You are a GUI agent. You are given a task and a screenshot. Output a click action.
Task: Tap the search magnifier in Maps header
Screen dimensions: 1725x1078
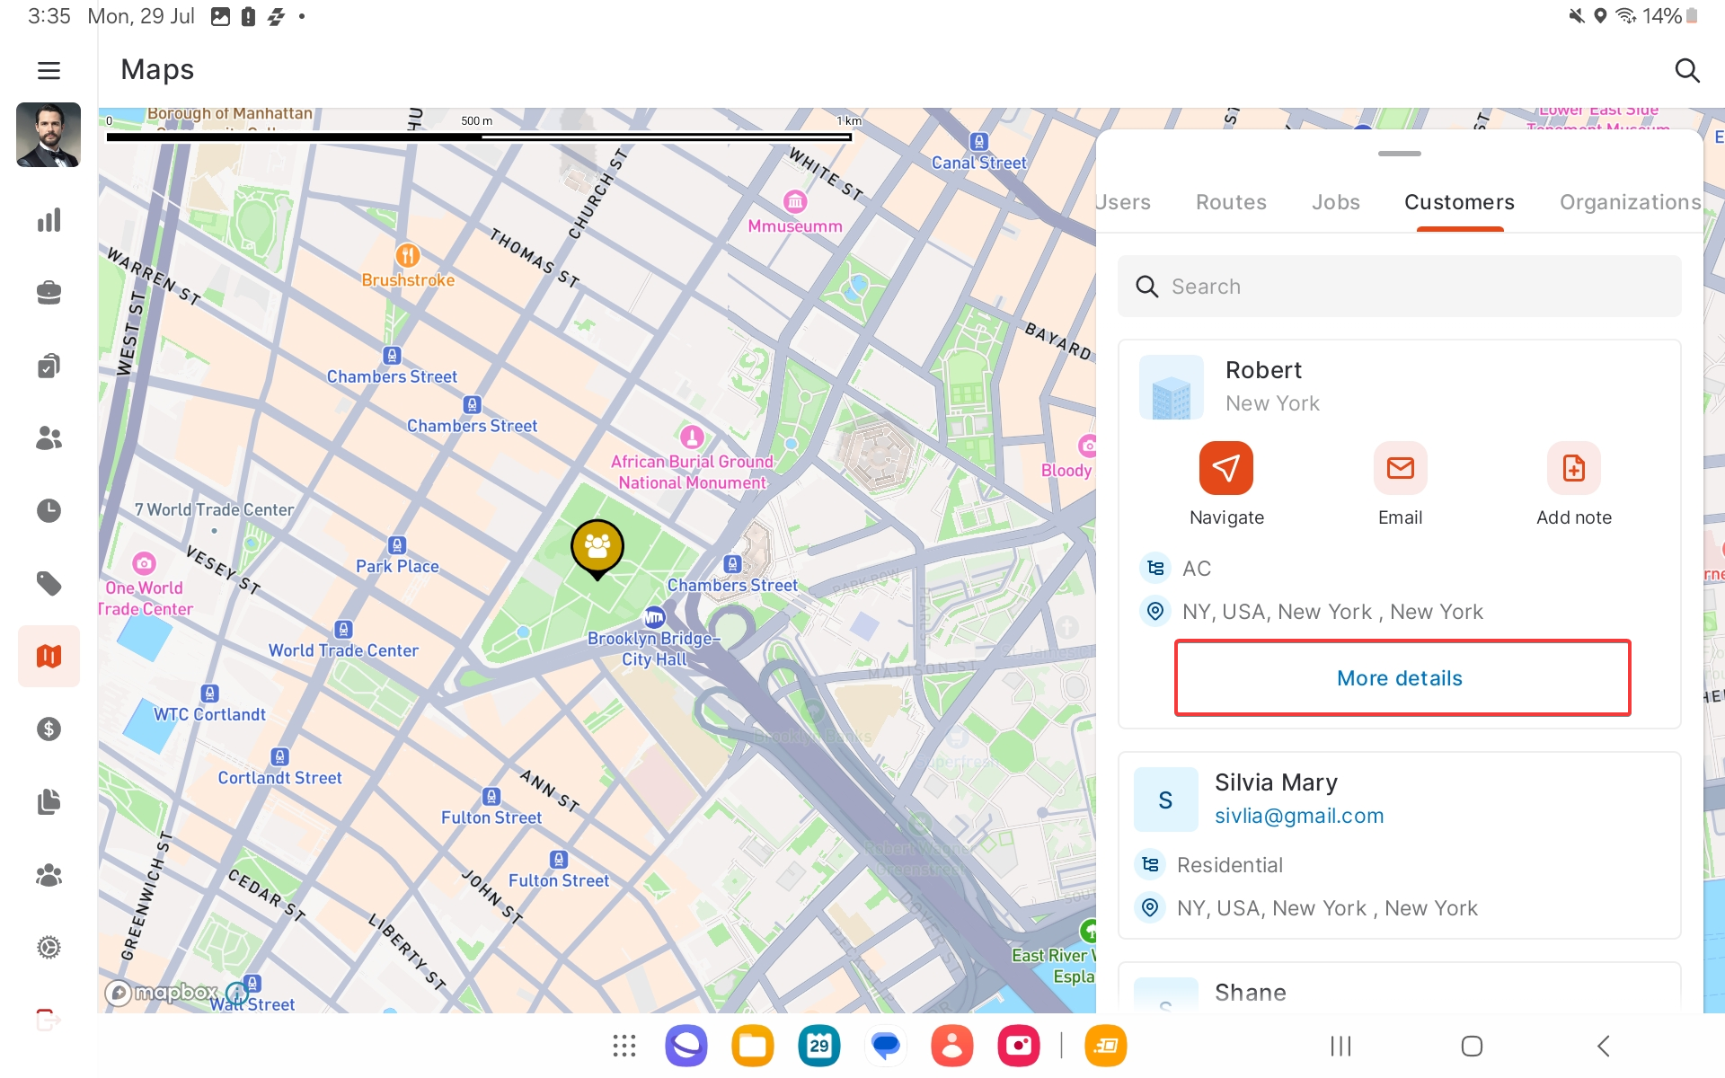(1686, 70)
